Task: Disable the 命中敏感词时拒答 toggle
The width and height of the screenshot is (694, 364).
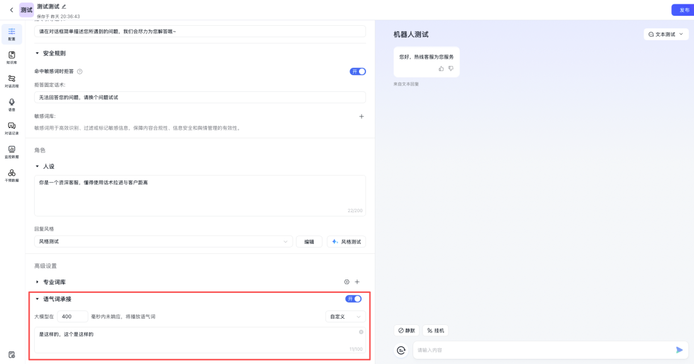Action: [356, 71]
